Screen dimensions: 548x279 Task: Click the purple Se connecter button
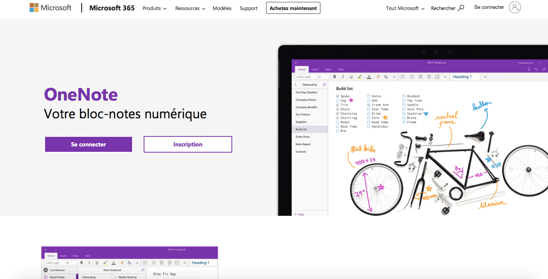click(89, 145)
